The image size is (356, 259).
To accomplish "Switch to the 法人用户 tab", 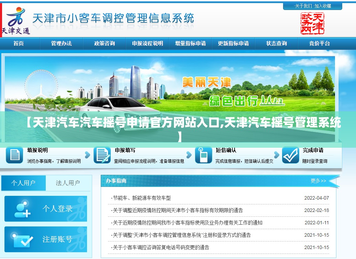I will click(68, 183).
